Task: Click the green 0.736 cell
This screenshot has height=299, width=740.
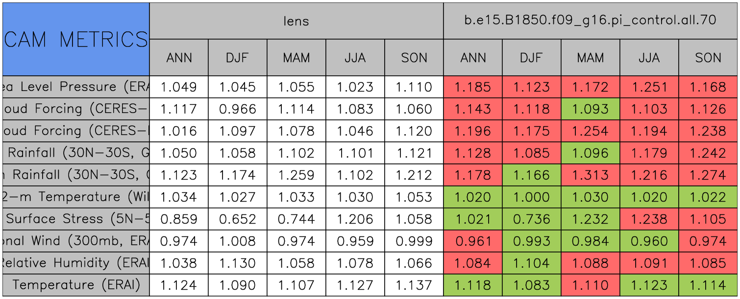Action: coord(532,219)
